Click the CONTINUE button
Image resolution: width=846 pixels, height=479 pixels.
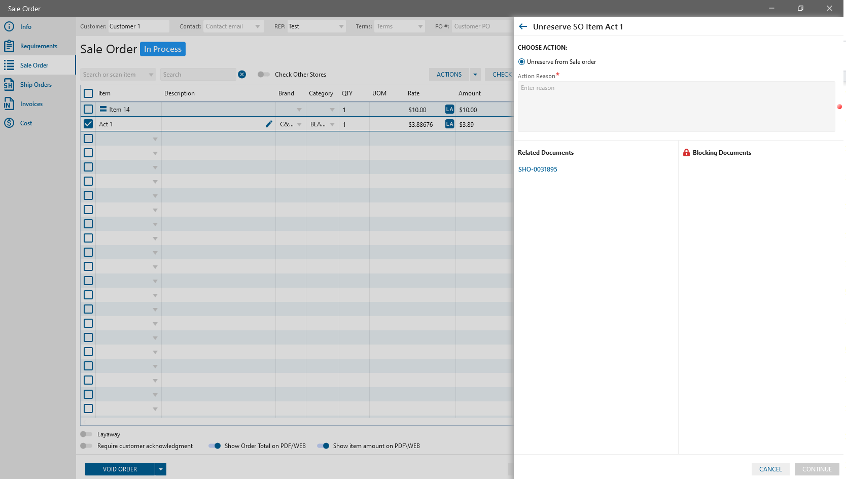[817, 469]
